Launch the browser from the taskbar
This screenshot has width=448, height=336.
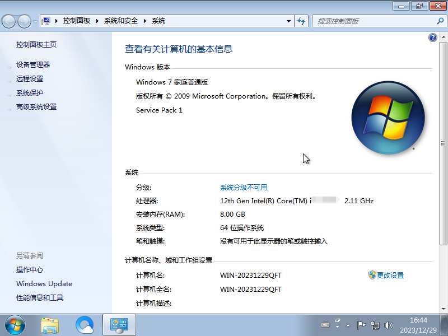[85, 325]
